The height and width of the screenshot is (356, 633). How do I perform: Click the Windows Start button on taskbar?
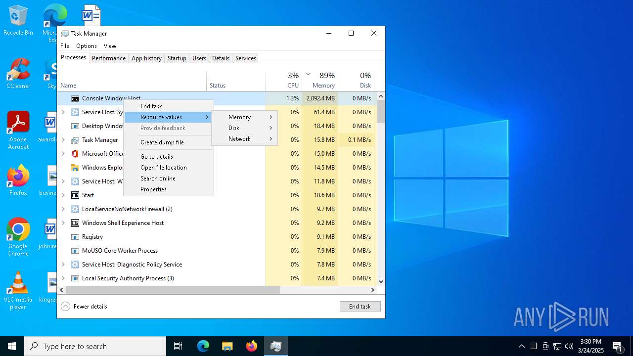pos(12,346)
